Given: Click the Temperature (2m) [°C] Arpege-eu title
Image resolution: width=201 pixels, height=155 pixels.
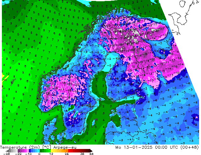Looking at the screenshot, I should (x=38, y=147).
